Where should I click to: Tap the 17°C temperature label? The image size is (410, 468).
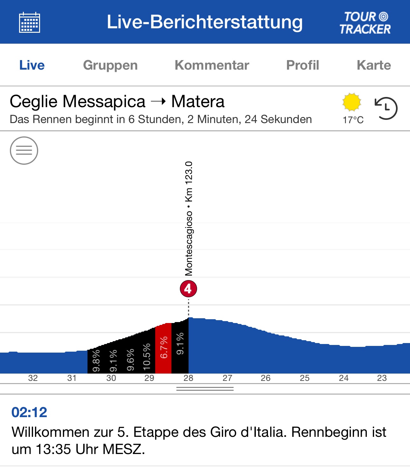[353, 120]
